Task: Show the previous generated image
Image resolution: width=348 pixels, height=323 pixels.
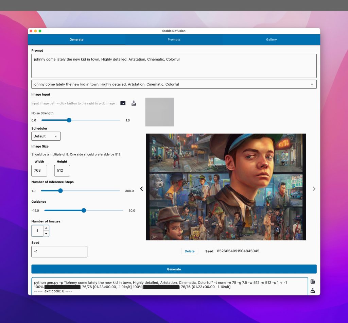Action: coord(141,189)
